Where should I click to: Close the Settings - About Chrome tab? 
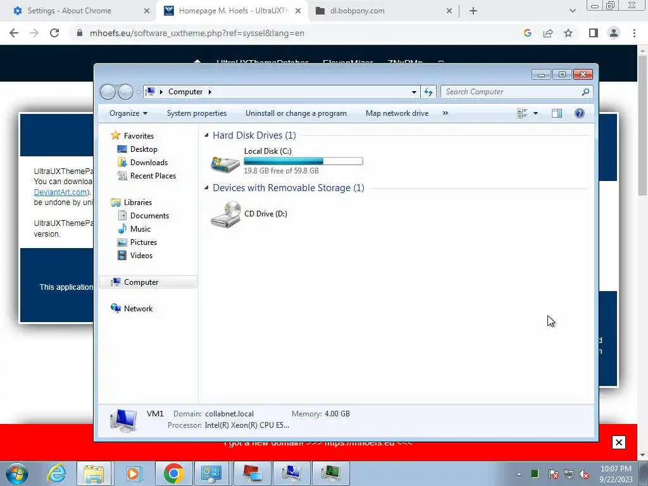(147, 11)
